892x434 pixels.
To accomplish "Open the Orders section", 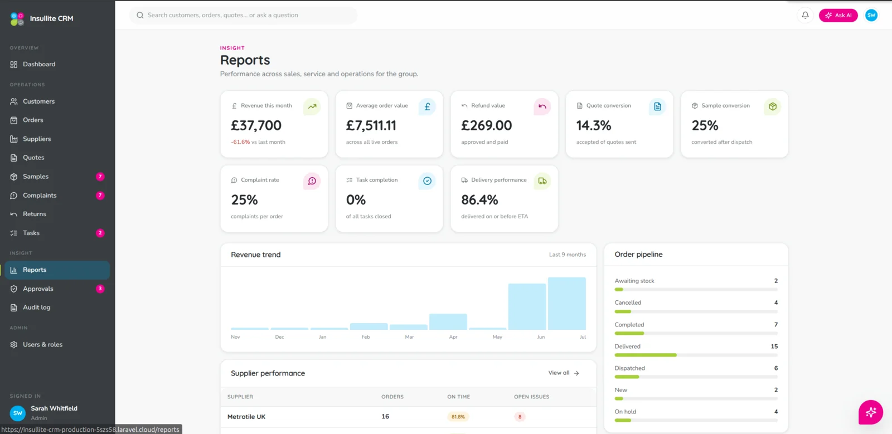I will pos(57,120).
